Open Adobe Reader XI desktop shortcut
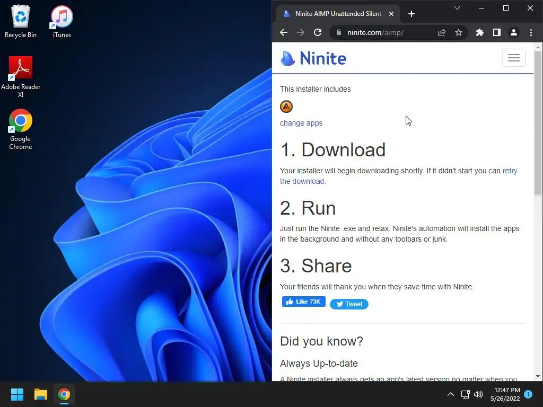The image size is (543, 407). coord(21,77)
